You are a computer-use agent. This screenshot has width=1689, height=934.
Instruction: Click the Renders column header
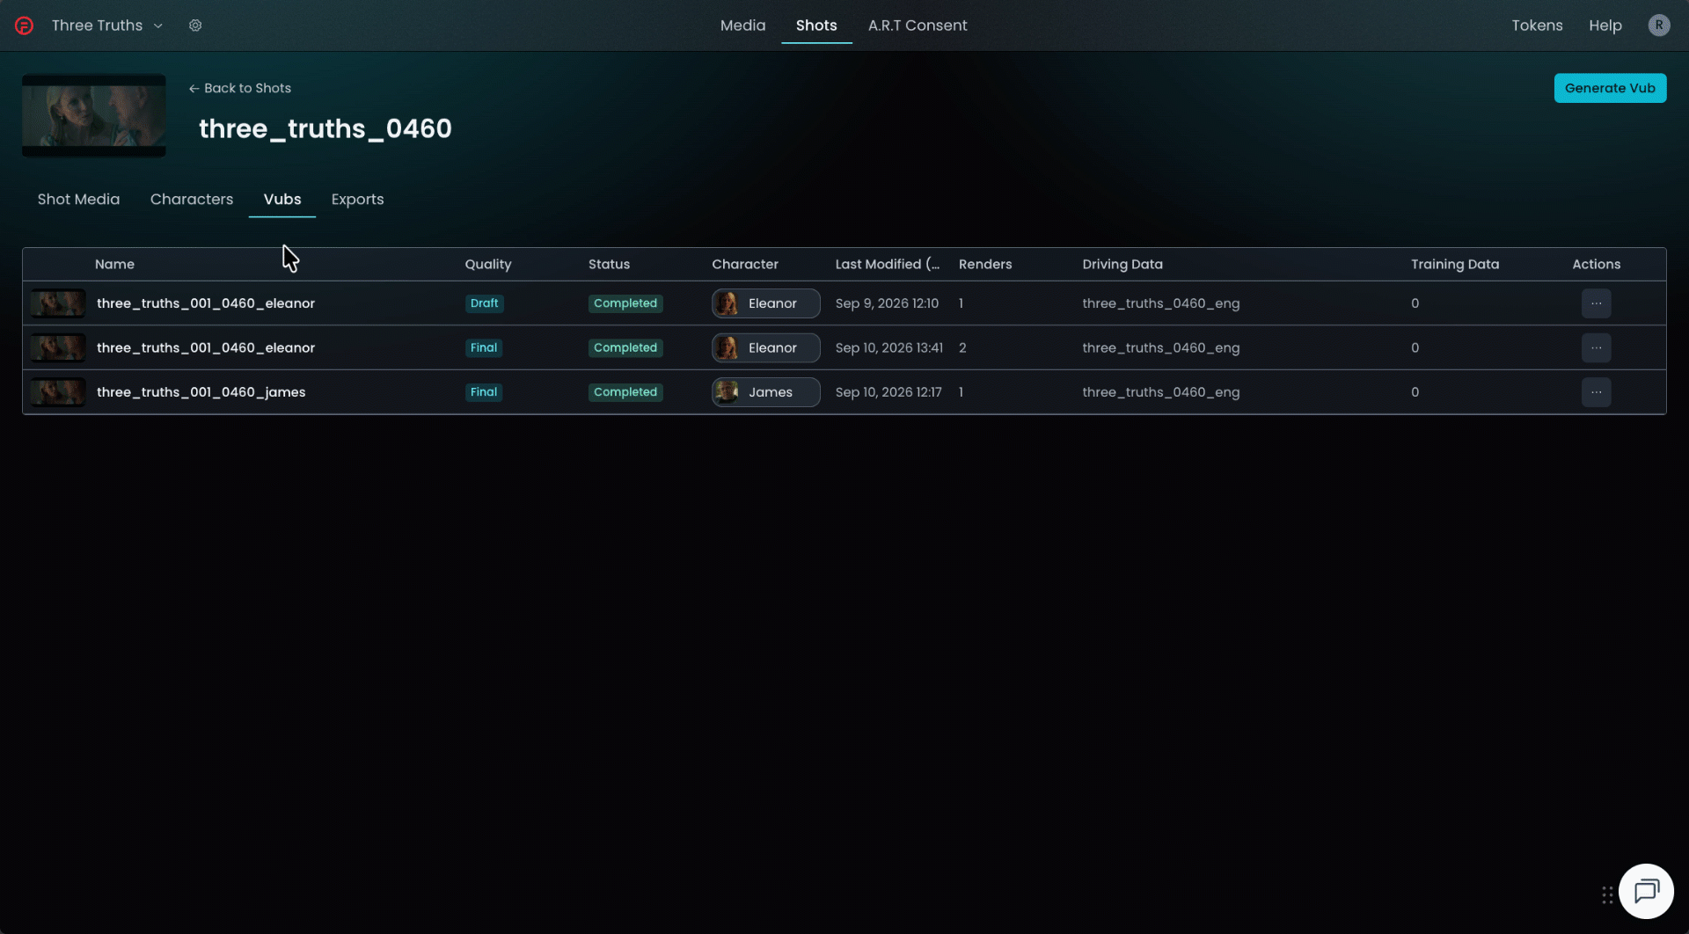[x=985, y=265]
